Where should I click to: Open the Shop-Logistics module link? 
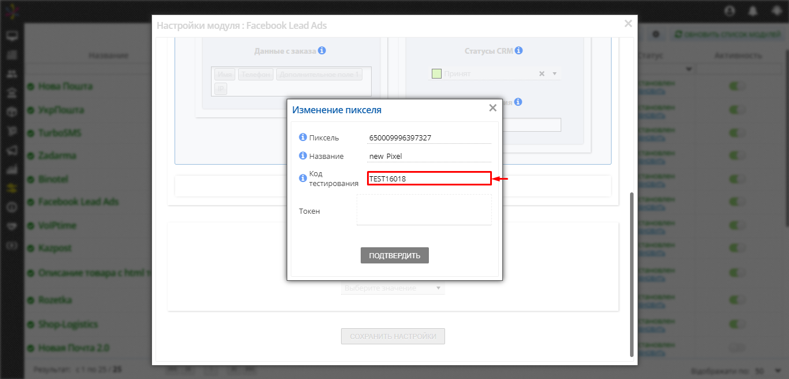click(x=68, y=324)
